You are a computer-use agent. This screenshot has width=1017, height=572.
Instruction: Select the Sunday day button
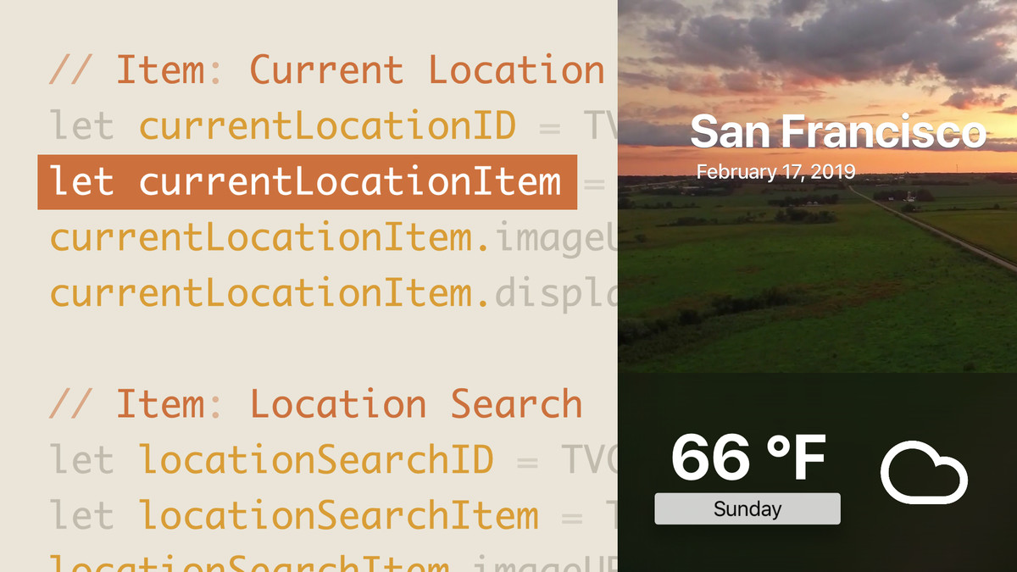(x=747, y=508)
